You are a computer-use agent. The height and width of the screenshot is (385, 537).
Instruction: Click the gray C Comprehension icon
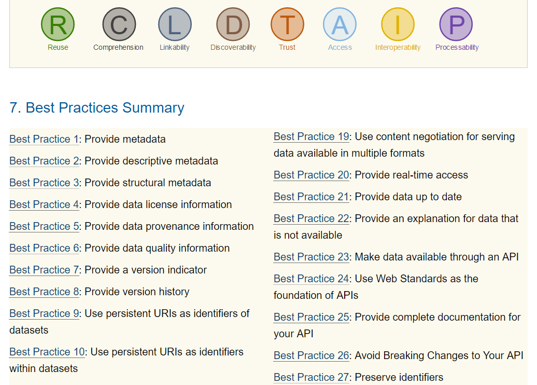[119, 24]
